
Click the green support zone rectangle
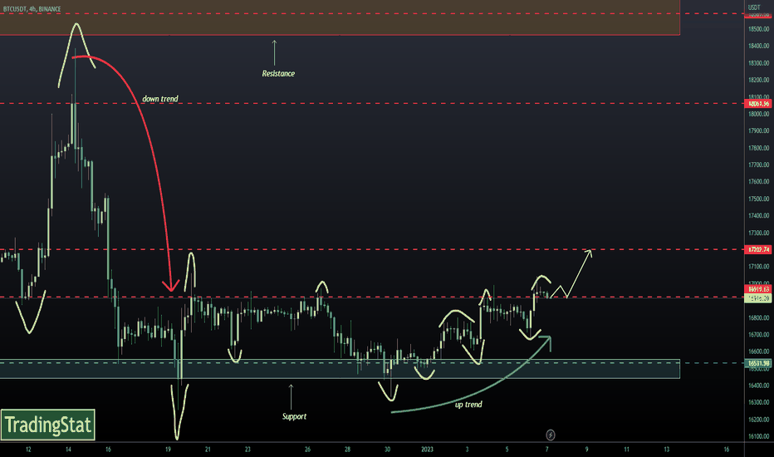coord(340,369)
